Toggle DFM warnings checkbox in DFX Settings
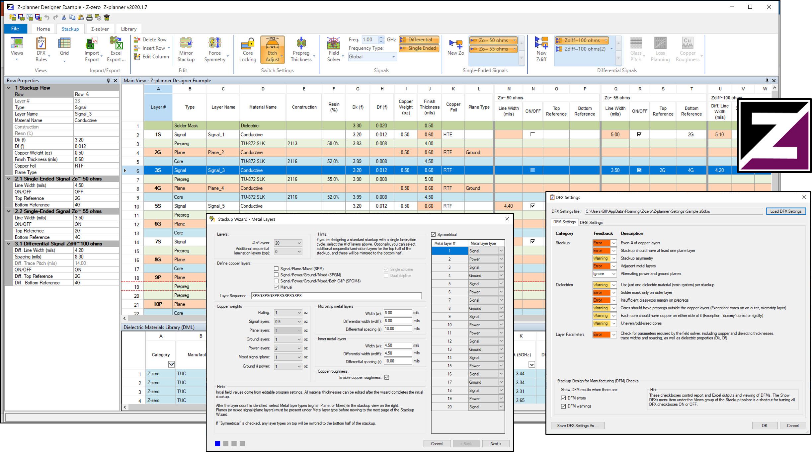The width and height of the screenshot is (812, 452). [x=563, y=406]
